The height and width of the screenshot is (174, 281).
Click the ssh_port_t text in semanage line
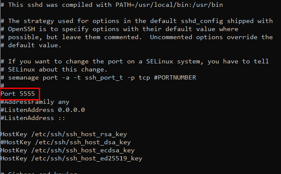(104, 77)
